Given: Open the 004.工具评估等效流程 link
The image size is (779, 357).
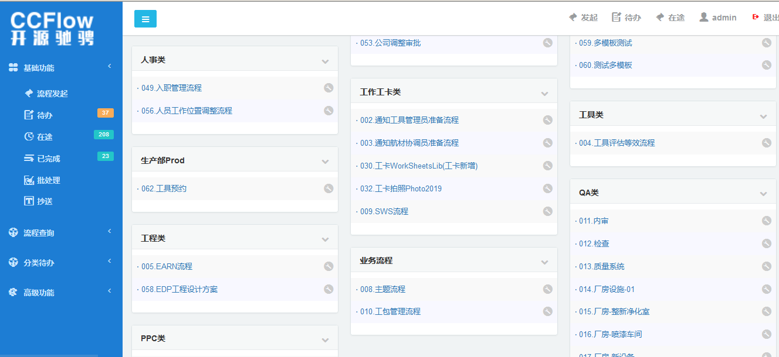Looking at the screenshot, I should [x=617, y=143].
